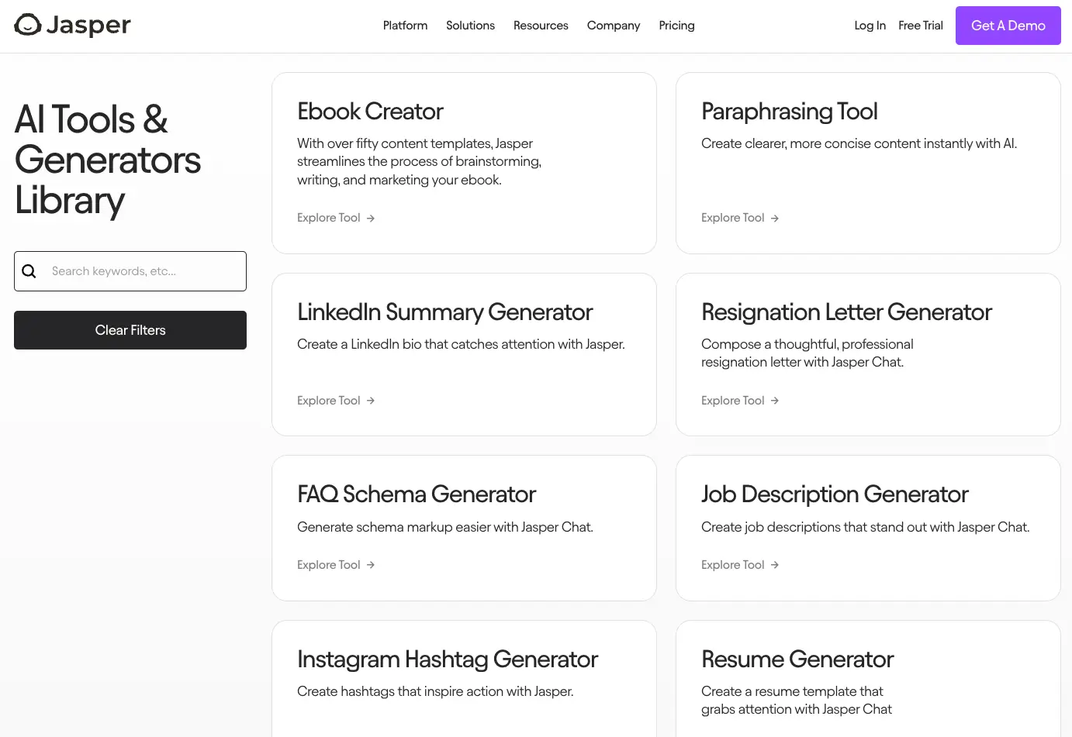Click the arrow next to Paraphrasing Tool Explore Tool
Image resolution: width=1072 pixels, height=737 pixels.
coord(775,219)
